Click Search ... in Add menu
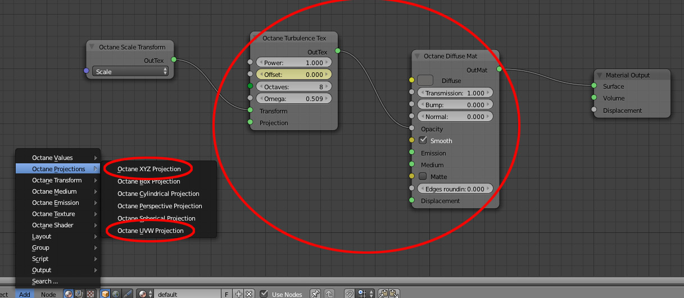Image resolution: width=684 pixels, height=298 pixels. [58, 281]
